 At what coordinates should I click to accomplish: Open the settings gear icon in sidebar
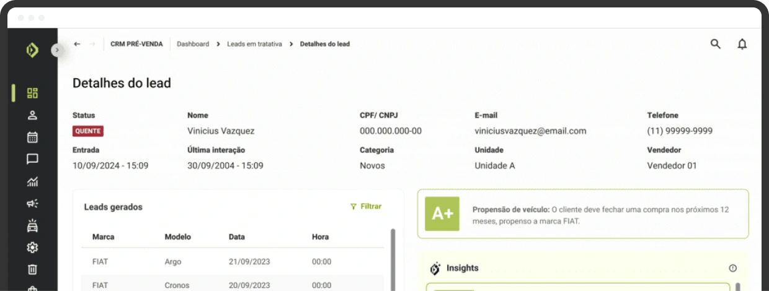click(x=32, y=248)
